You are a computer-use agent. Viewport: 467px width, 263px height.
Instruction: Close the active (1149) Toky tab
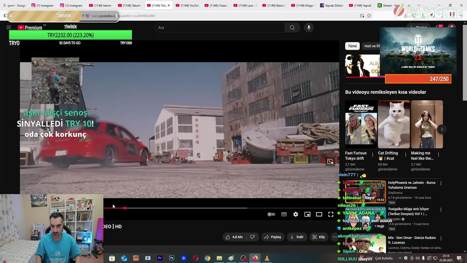pyautogui.click(x=169, y=5)
